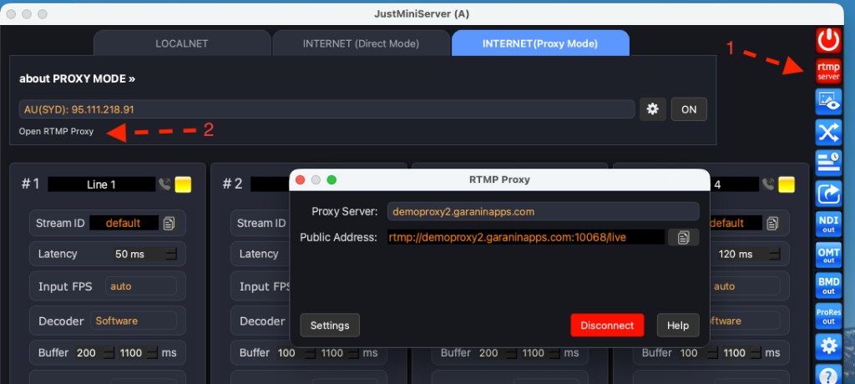Screen dimensions: 855x384
Task: Open ProRes out settings
Action: pos(828,316)
